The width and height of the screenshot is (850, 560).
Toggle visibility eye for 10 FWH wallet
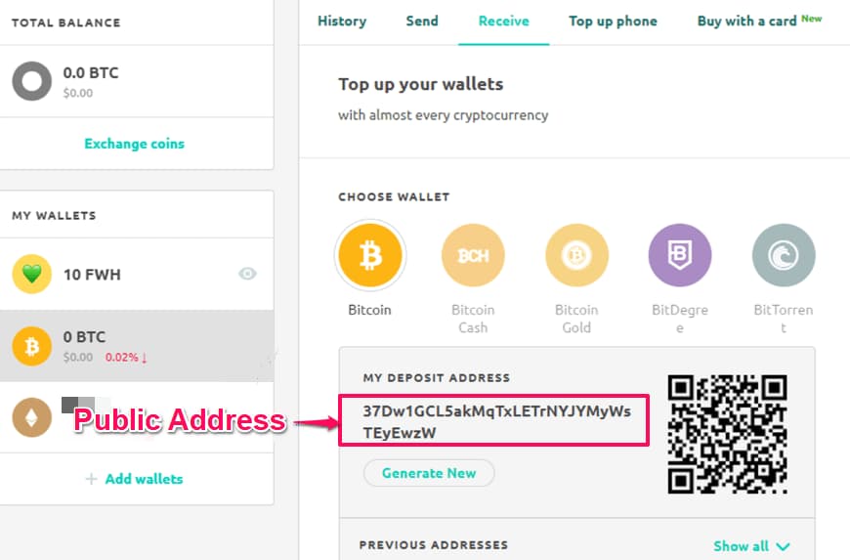point(248,274)
